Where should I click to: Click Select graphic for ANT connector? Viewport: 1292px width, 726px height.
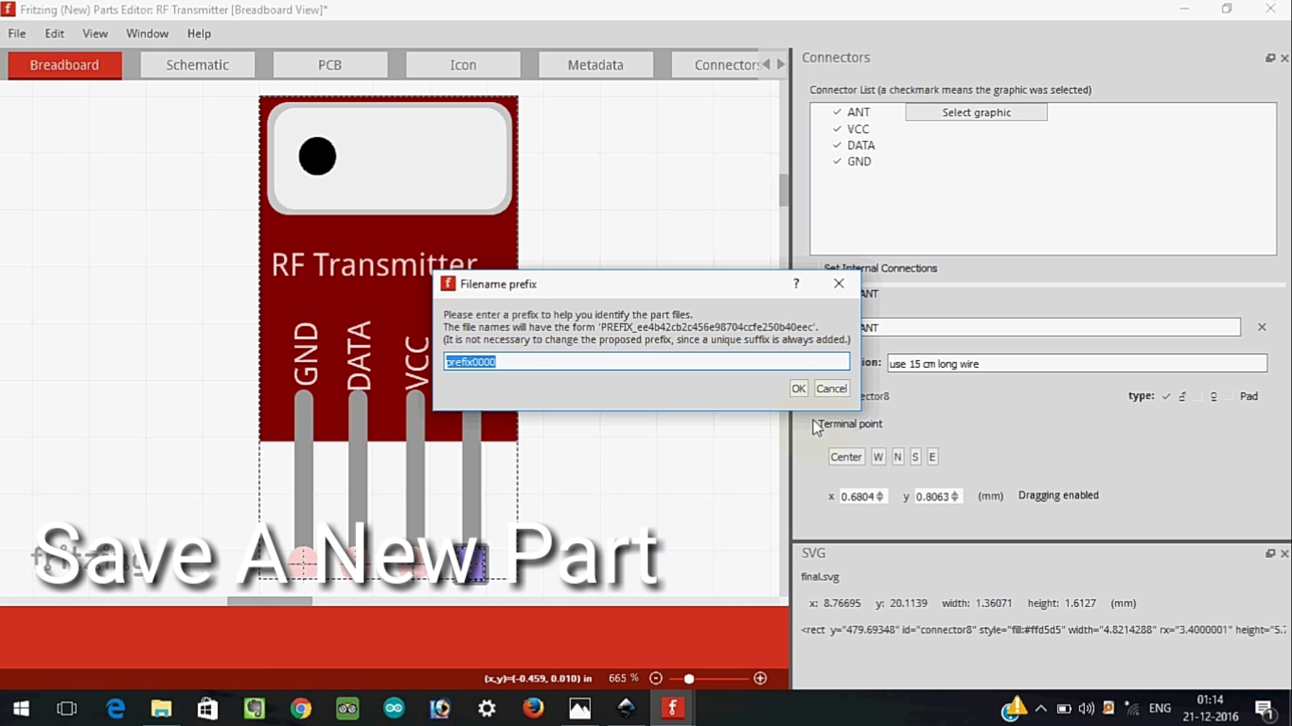point(976,112)
